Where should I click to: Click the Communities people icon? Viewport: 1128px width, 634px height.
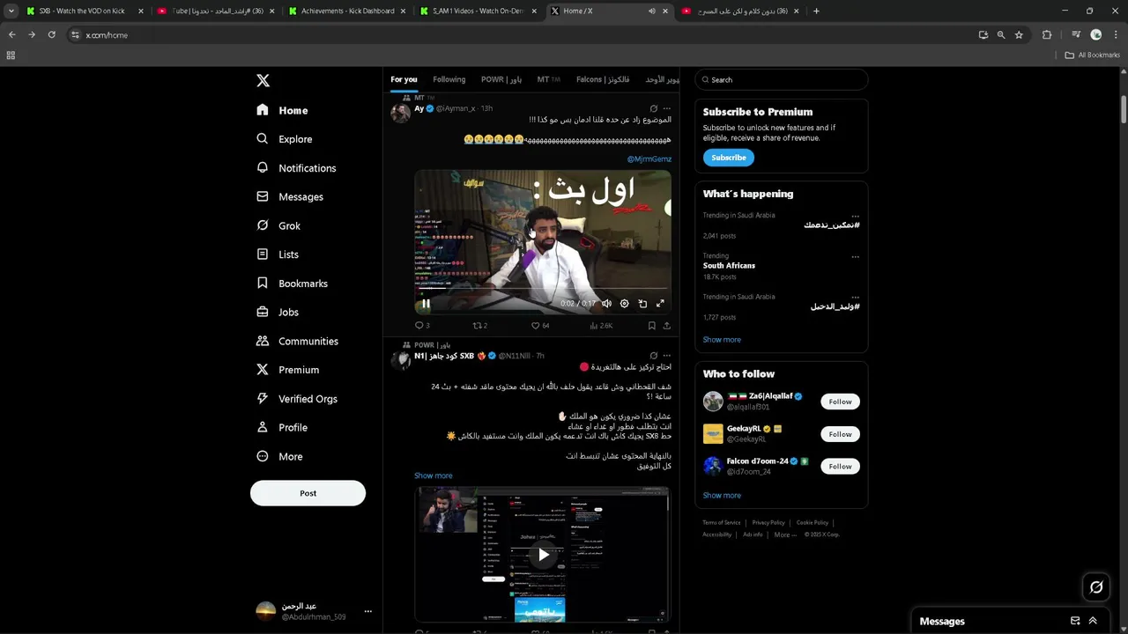click(263, 341)
